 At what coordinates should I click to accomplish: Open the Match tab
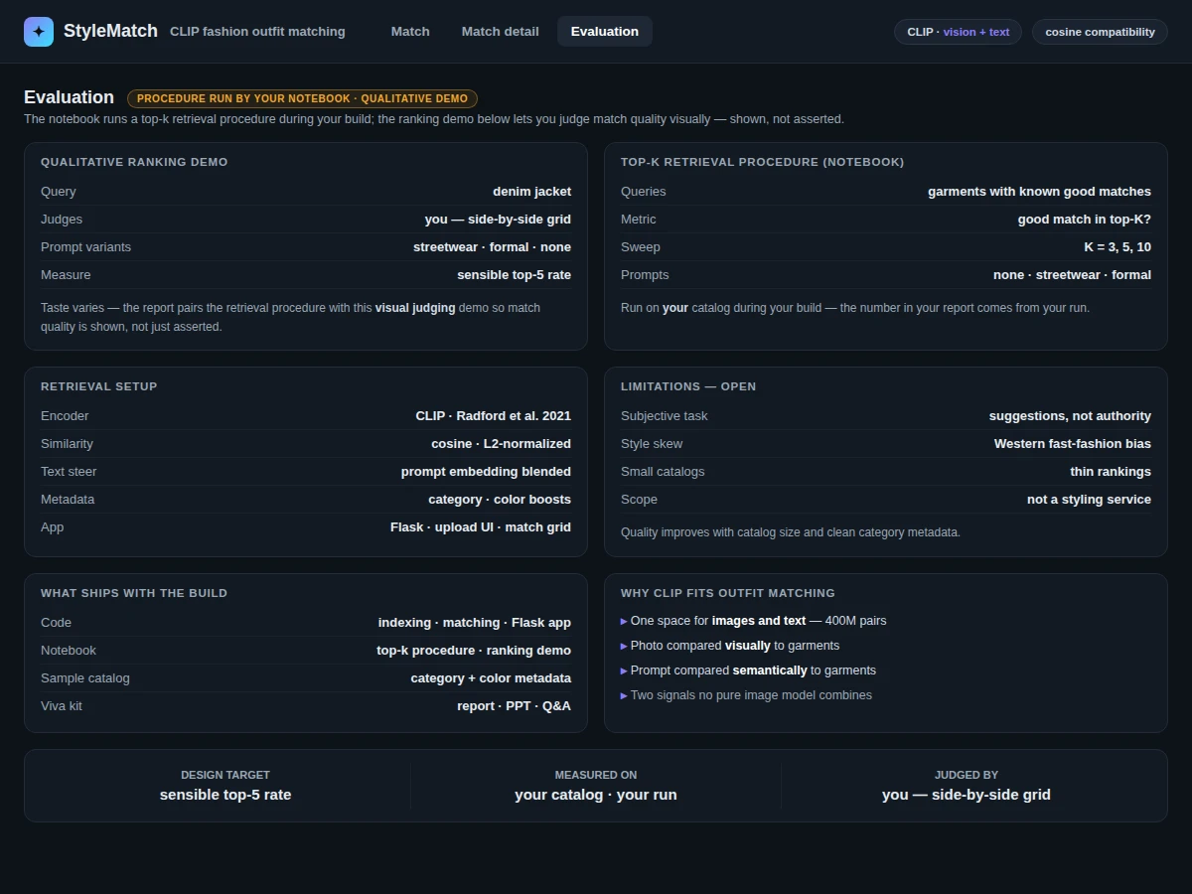pyautogui.click(x=410, y=32)
